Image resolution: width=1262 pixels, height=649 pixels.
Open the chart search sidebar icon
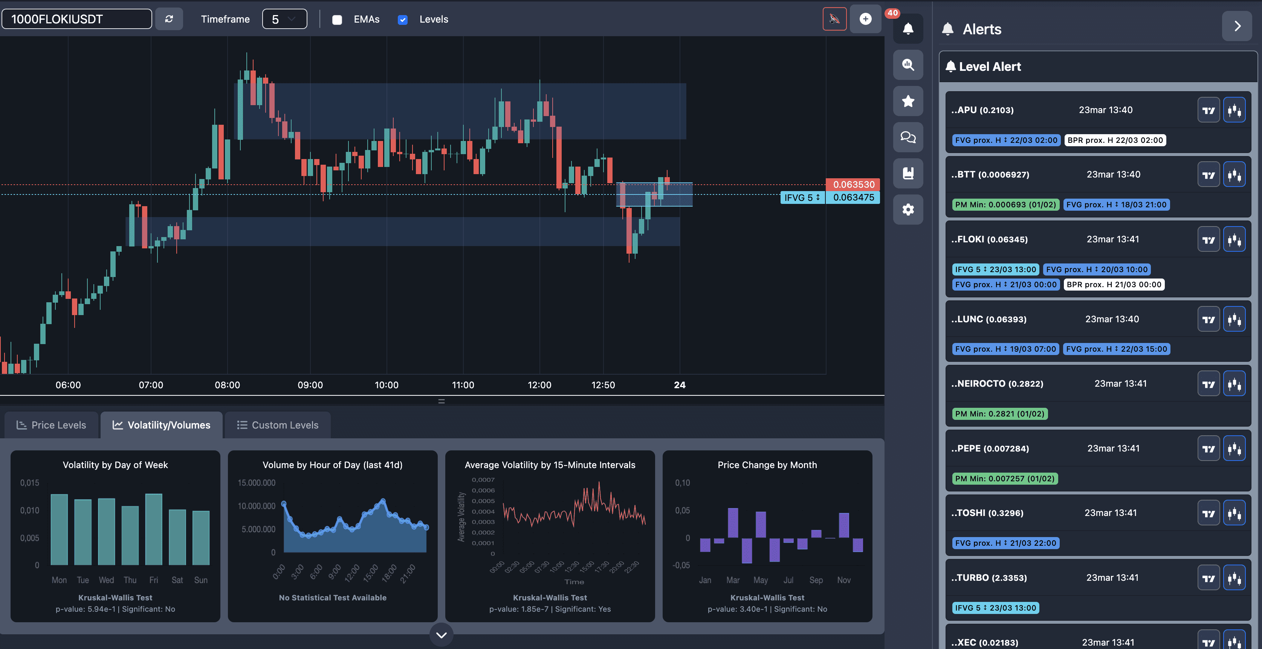908,65
